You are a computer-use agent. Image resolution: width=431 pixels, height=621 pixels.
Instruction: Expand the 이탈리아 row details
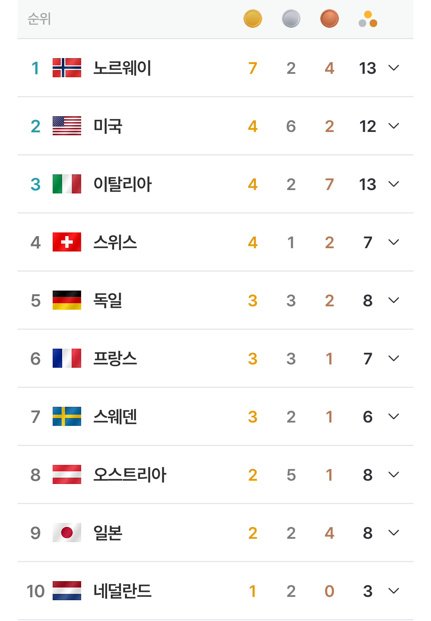click(x=393, y=184)
